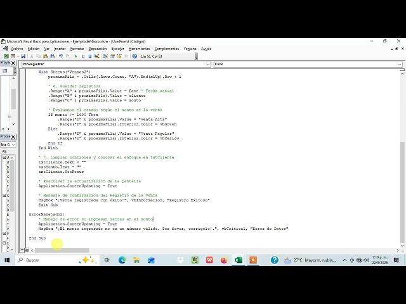Toggle Design Mode icon
The image size is (406, 304).
(x=97, y=56)
